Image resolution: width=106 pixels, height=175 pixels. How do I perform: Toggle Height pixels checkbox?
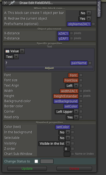81,96
